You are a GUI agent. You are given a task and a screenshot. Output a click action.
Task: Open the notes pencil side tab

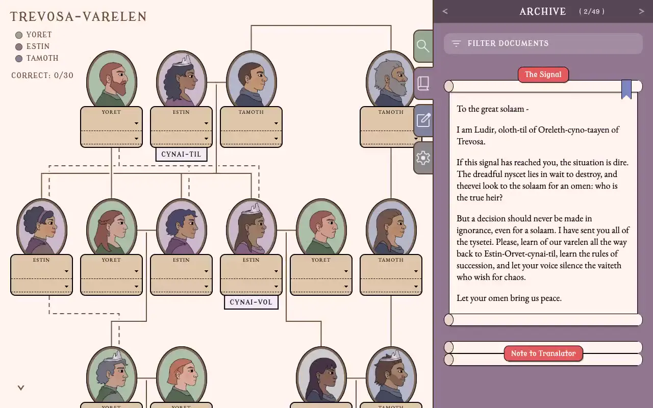[423, 120]
